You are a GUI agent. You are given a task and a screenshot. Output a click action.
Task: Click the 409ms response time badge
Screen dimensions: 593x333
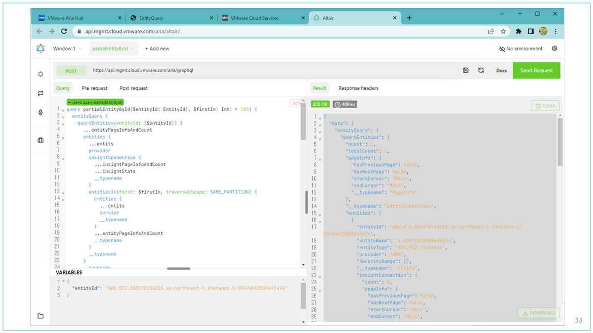(x=345, y=105)
